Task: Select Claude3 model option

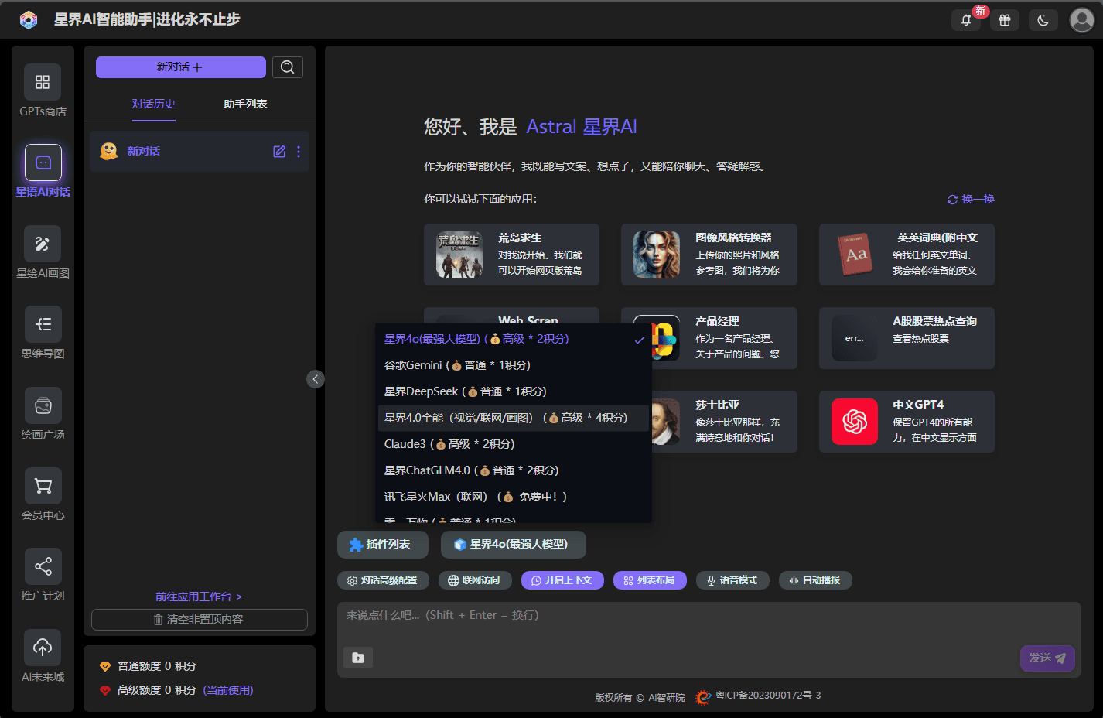Action: point(513,444)
